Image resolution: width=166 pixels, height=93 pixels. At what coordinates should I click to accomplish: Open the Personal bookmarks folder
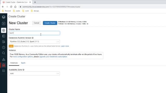click(x=6, y=11)
